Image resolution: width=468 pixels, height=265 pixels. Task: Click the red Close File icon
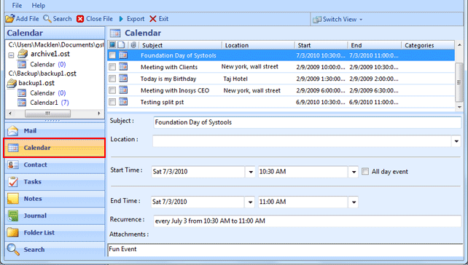80,19
